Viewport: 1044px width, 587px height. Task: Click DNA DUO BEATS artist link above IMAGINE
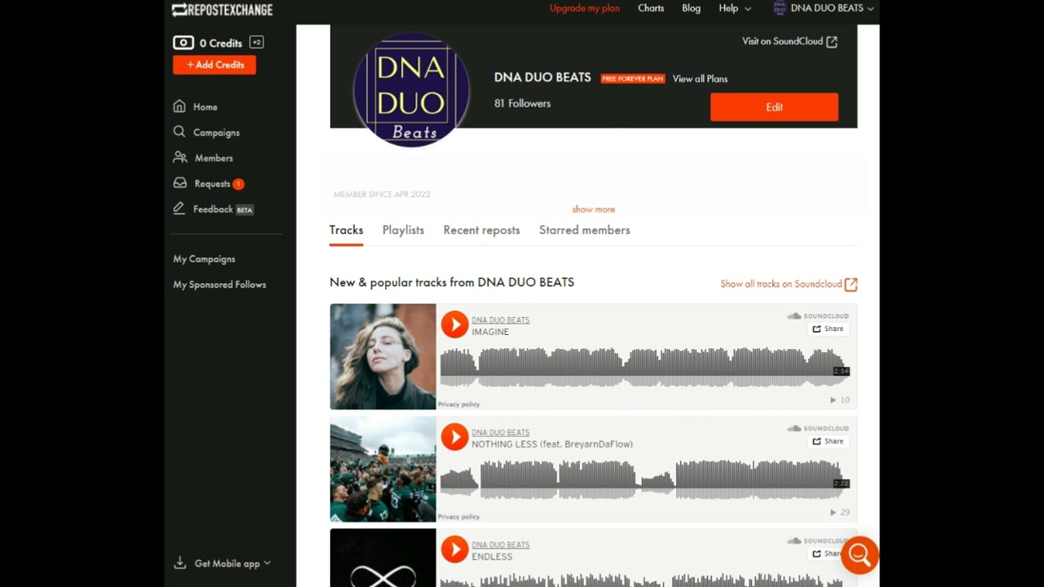pos(500,320)
